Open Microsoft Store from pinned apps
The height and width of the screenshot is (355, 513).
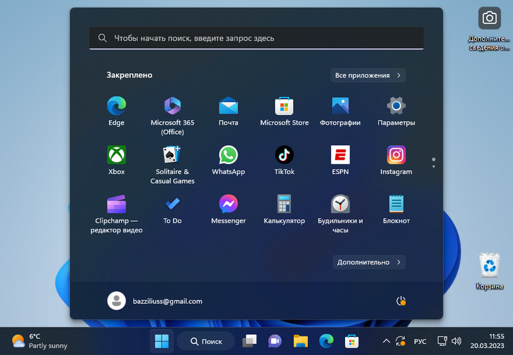(x=284, y=111)
